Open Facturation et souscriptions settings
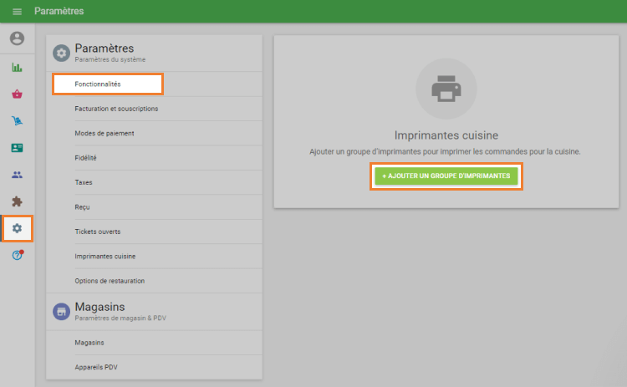The height and width of the screenshot is (387, 627). tap(116, 109)
